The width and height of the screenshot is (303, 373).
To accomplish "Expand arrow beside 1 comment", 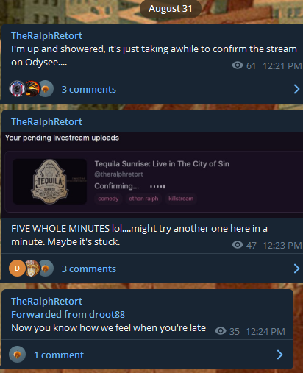I will coord(279,355).
